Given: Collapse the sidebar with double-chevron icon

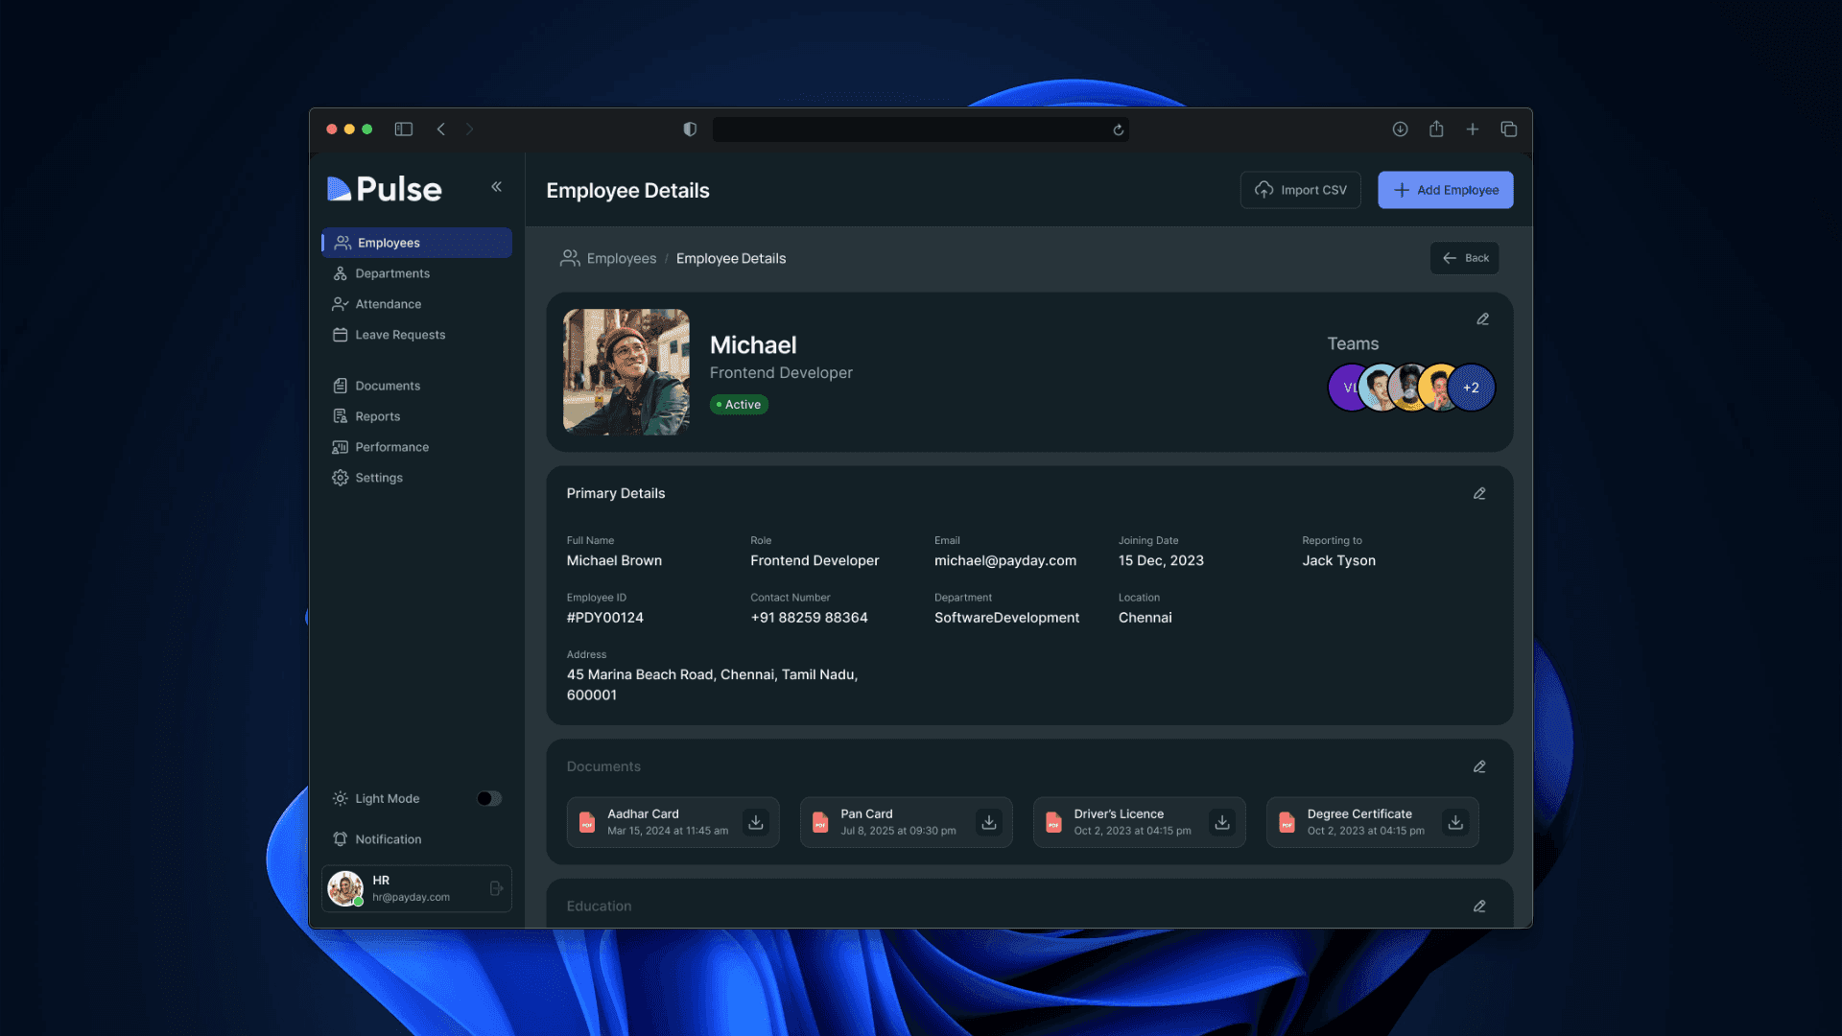Looking at the screenshot, I should [x=496, y=187].
